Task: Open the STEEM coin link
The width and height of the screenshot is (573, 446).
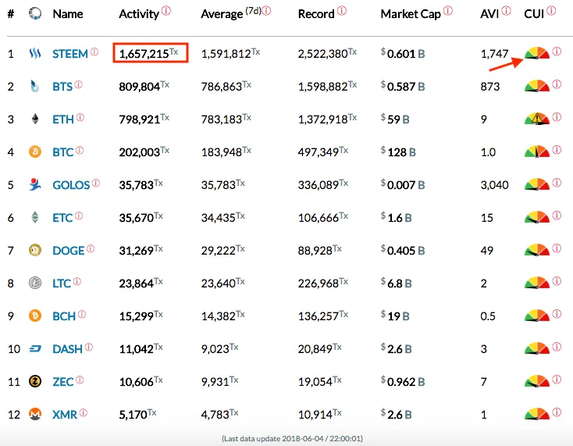Action: [69, 54]
